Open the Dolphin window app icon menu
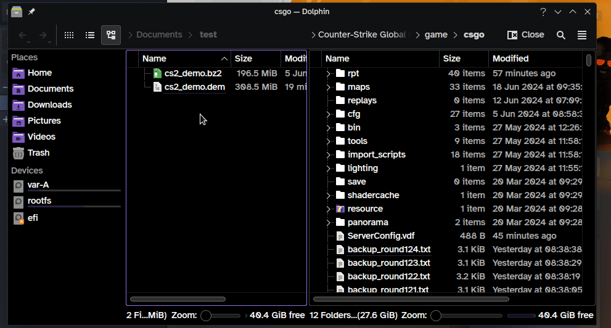The width and height of the screenshot is (611, 328). (x=17, y=12)
